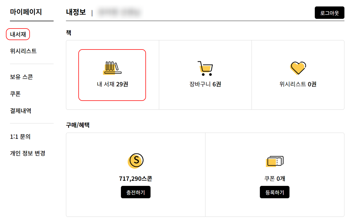The width and height of the screenshot is (356, 223).
Task: Click the 충전하기 button
Action: [x=136, y=192]
